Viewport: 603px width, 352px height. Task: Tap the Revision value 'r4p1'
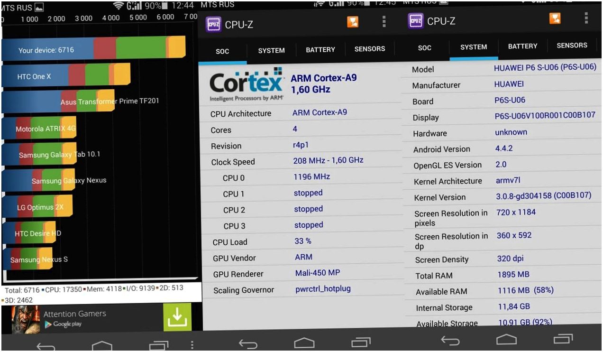pos(301,145)
